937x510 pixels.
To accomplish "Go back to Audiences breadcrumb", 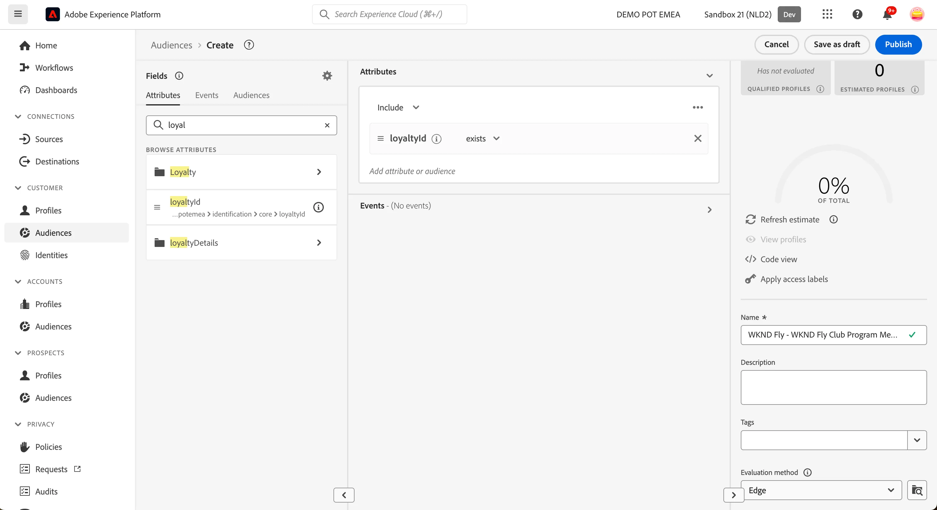I will pos(171,45).
